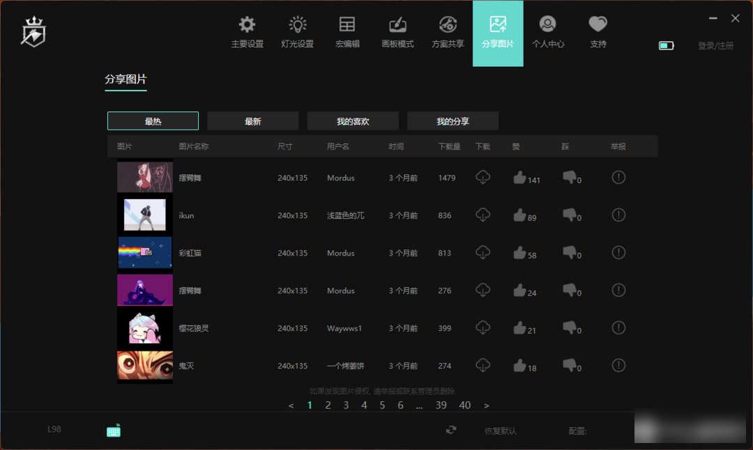Open 主要设置 gear icon
The width and height of the screenshot is (753, 450).
pos(247,24)
